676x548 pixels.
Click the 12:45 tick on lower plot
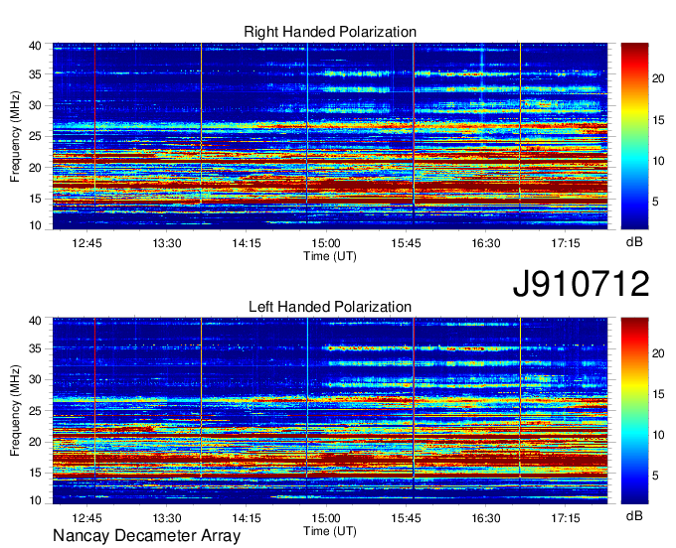(x=86, y=518)
